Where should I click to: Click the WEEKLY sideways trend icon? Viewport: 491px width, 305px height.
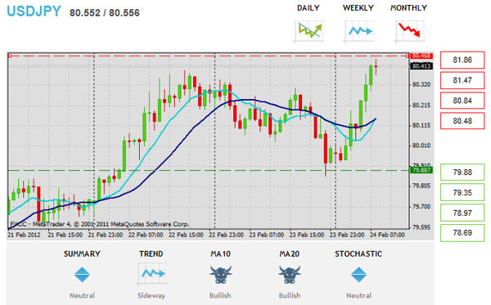tap(359, 30)
